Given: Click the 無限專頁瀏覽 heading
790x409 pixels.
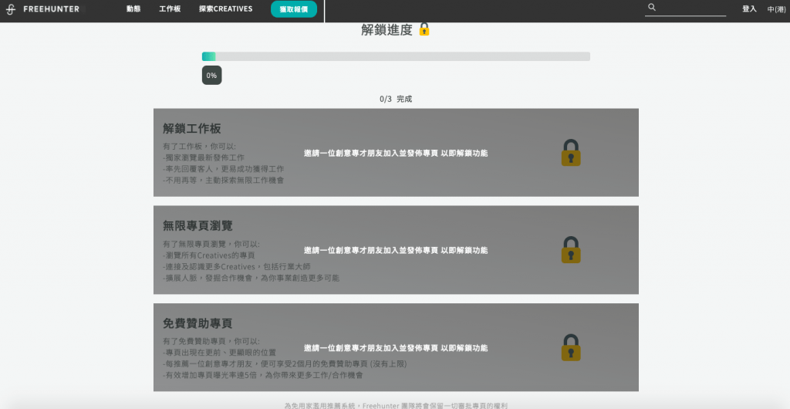Looking at the screenshot, I should click(x=197, y=225).
